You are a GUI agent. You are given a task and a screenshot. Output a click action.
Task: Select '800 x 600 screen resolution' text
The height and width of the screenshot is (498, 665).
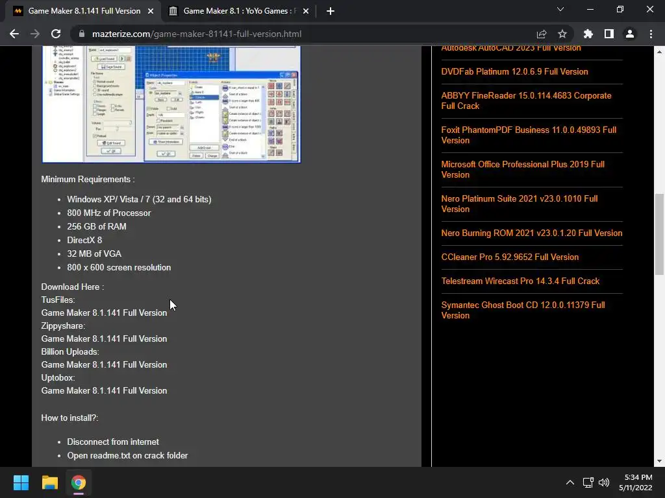pyautogui.click(x=119, y=268)
